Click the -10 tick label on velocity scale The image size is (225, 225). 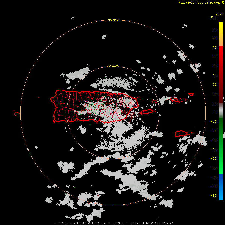click(x=214, y=122)
